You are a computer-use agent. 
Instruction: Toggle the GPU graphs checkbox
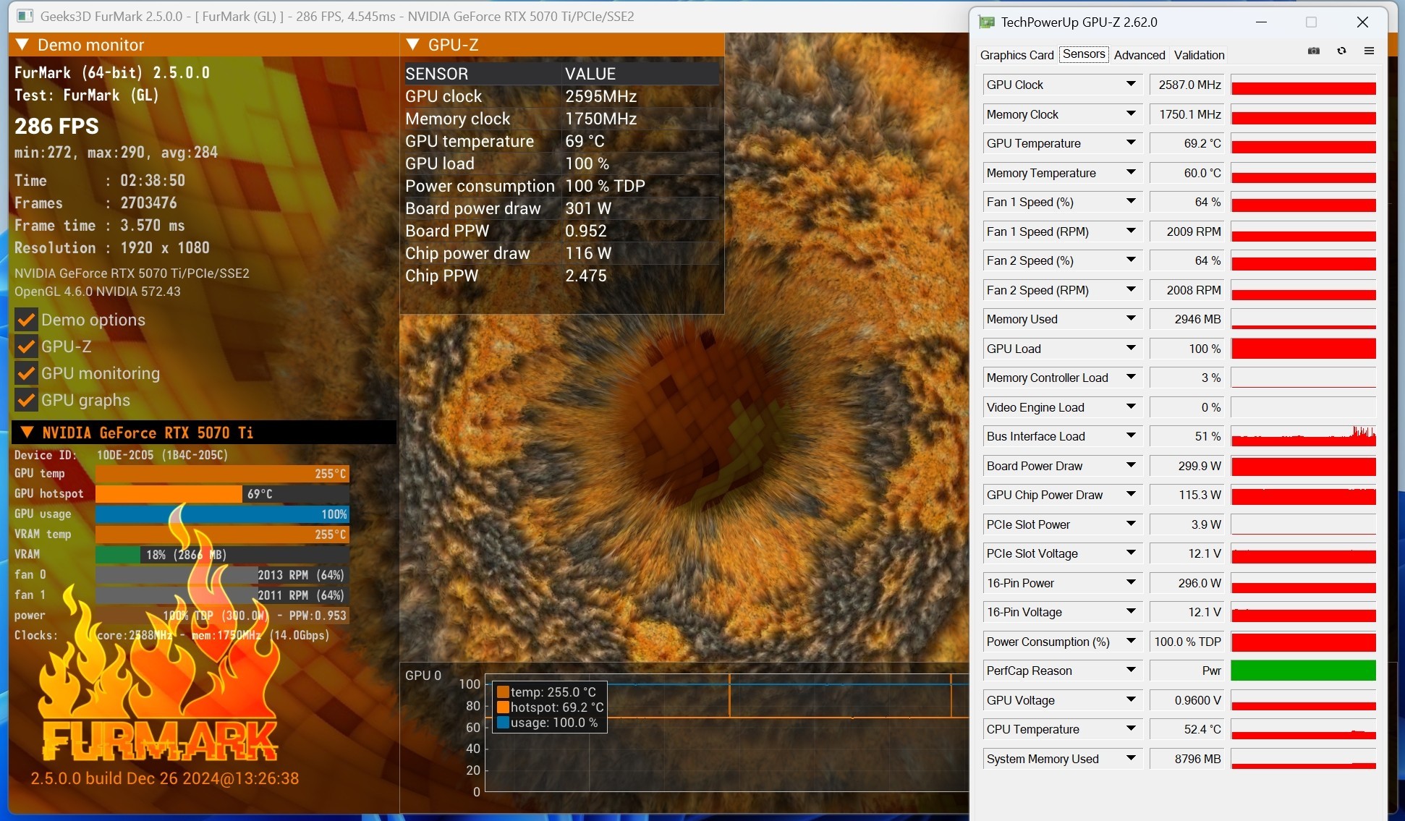pos(27,400)
